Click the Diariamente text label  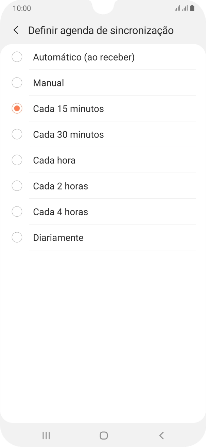point(58,237)
